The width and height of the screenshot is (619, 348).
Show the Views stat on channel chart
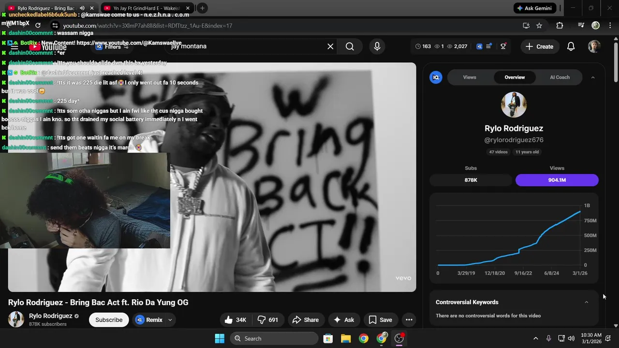tap(557, 180)
